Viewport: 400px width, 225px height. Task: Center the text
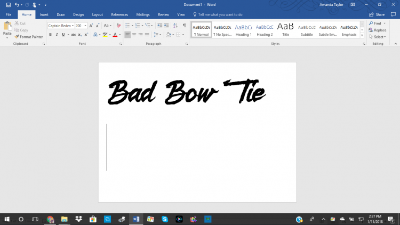134,35
